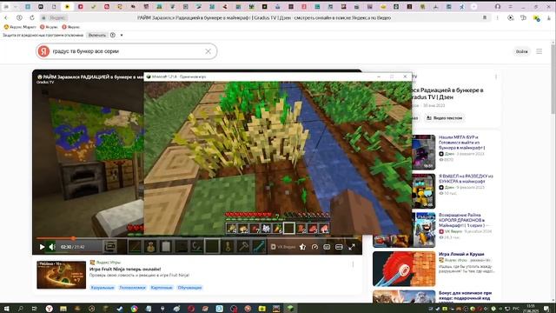556x313 pixels.
Task: Open Windows Start menu
Action: tap(6, 309)
